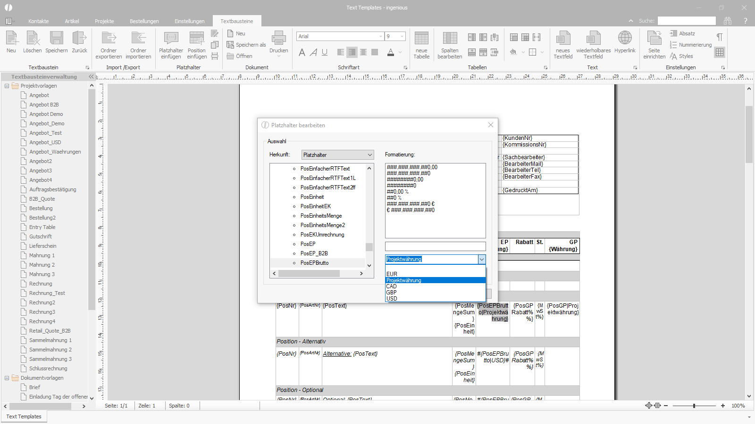Screen dimensions: 755x424
Task: Click the Absatz settings item
Action: point(682,33)
